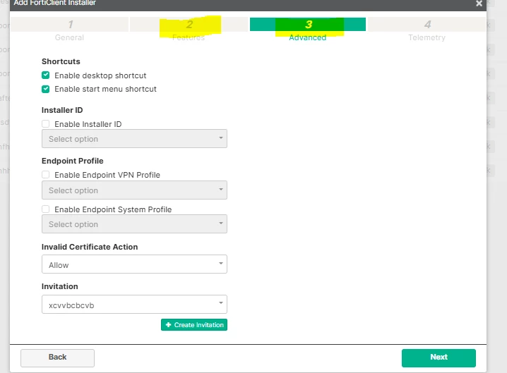The image size is (507, 373).
Task: Open the Installer ID select dropdown
Action: tap(134, 138)
